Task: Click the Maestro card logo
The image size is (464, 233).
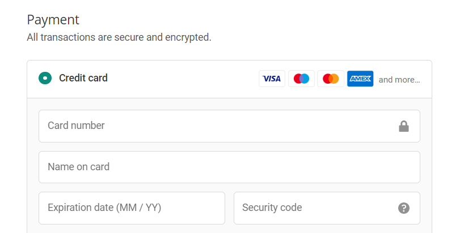Action: click(301, 79)
